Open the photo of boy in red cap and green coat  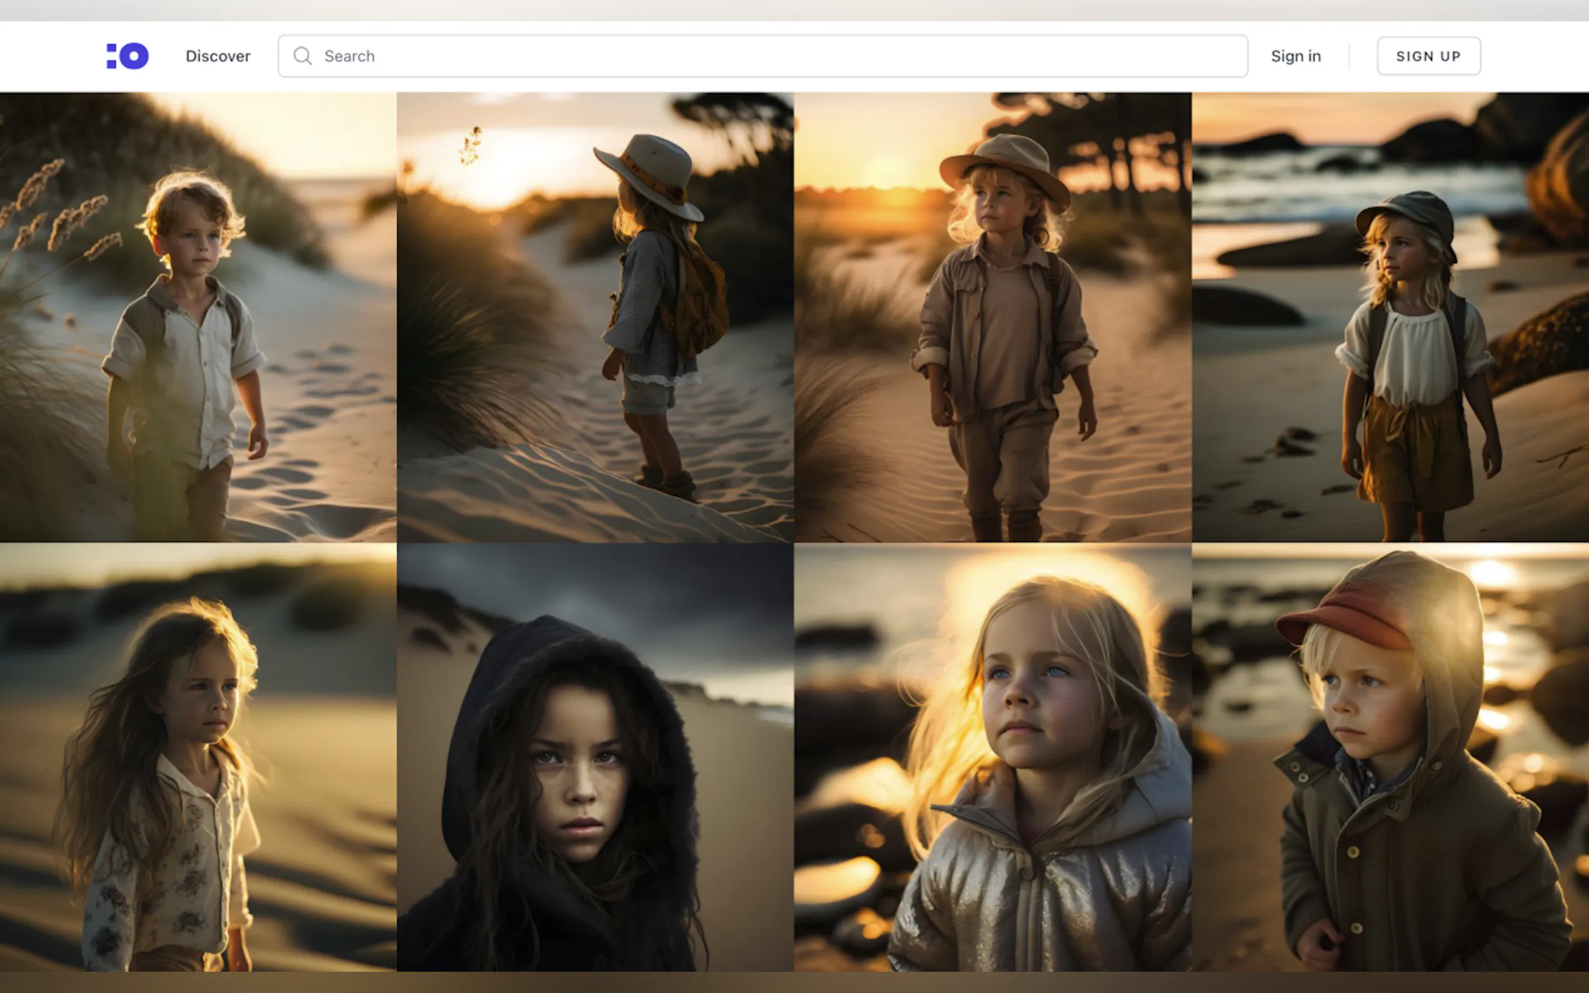1391,757
